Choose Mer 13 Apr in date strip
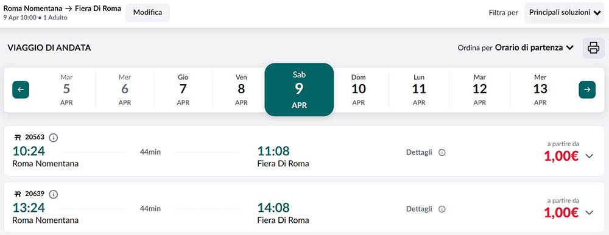 pyautogui.click(x=540, y=89)
